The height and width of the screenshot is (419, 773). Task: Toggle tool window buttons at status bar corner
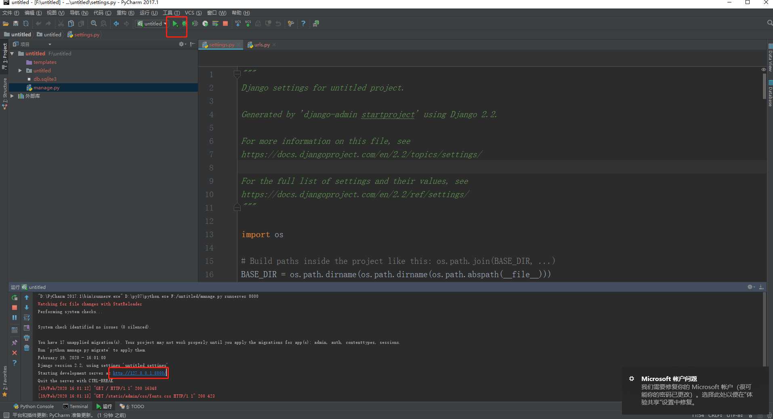point(6,415)
